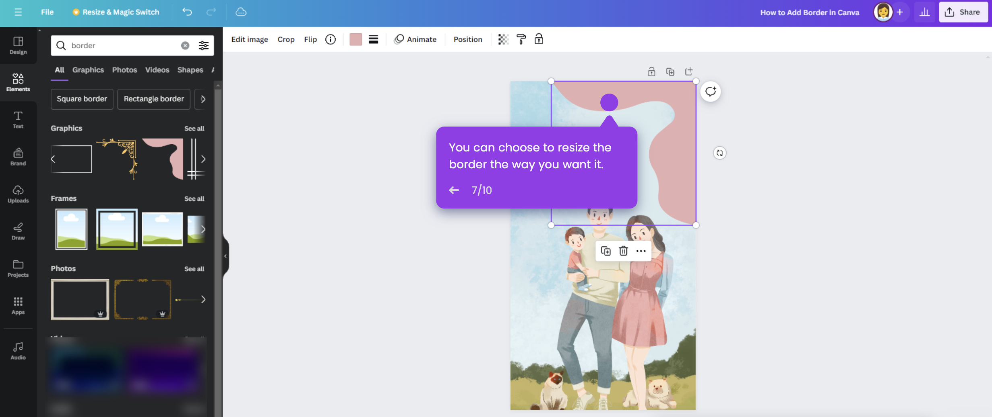Click See all next to Frames
Image resolution: width=992 pixels, height=417 pixels.
pos(194,198)
